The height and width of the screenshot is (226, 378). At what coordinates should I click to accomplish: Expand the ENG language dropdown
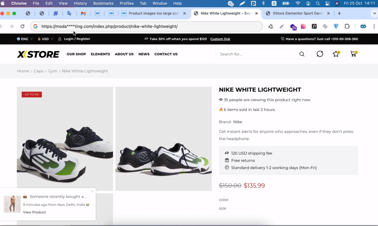click(x=25, y=39)
